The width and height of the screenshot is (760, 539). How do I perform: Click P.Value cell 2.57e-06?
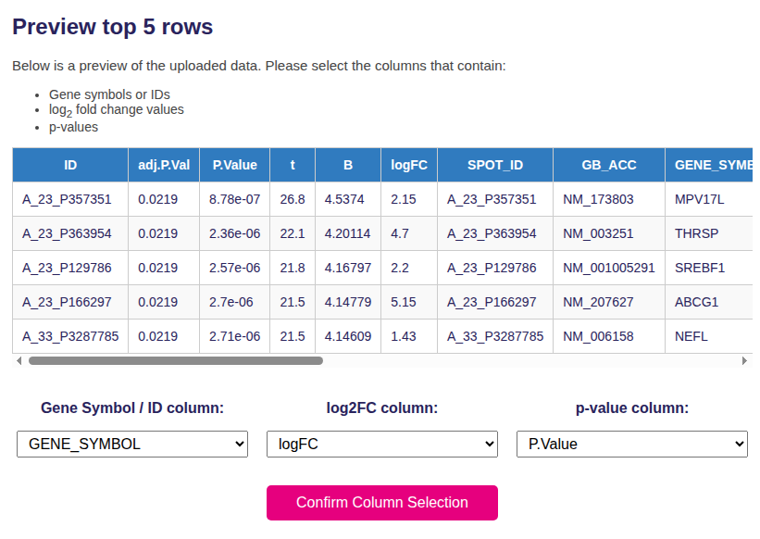tap(234, 268)
